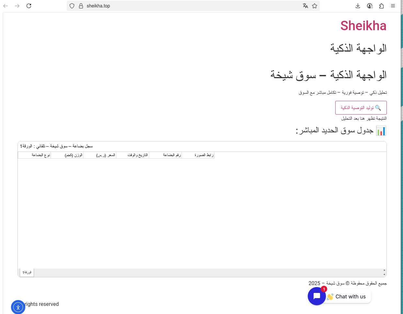Select the التاريخ والوقت column header
This screenshot has height=314, width=403.
(x=132, y=155)
